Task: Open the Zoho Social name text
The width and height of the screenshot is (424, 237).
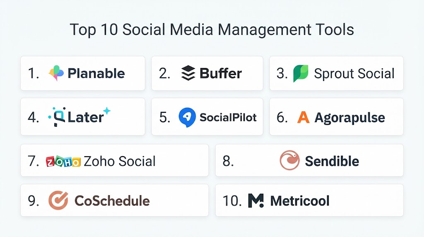Action: [x=120, y=161]
